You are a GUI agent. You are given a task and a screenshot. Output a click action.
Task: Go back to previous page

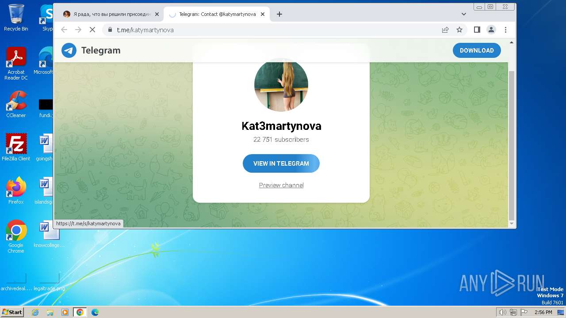coord(64,30)
